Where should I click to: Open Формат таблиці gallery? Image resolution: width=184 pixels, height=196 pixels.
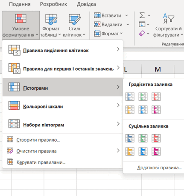tap(51, 25)
